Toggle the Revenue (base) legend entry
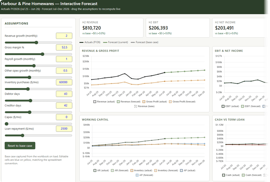270x182 pixels. [144, 106]
